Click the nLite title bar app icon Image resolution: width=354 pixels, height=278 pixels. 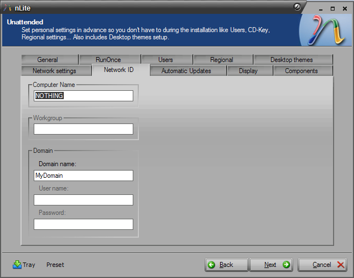(7, 8)
